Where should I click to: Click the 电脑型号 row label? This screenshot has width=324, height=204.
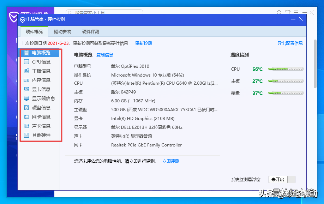click(x=83, y=66)
